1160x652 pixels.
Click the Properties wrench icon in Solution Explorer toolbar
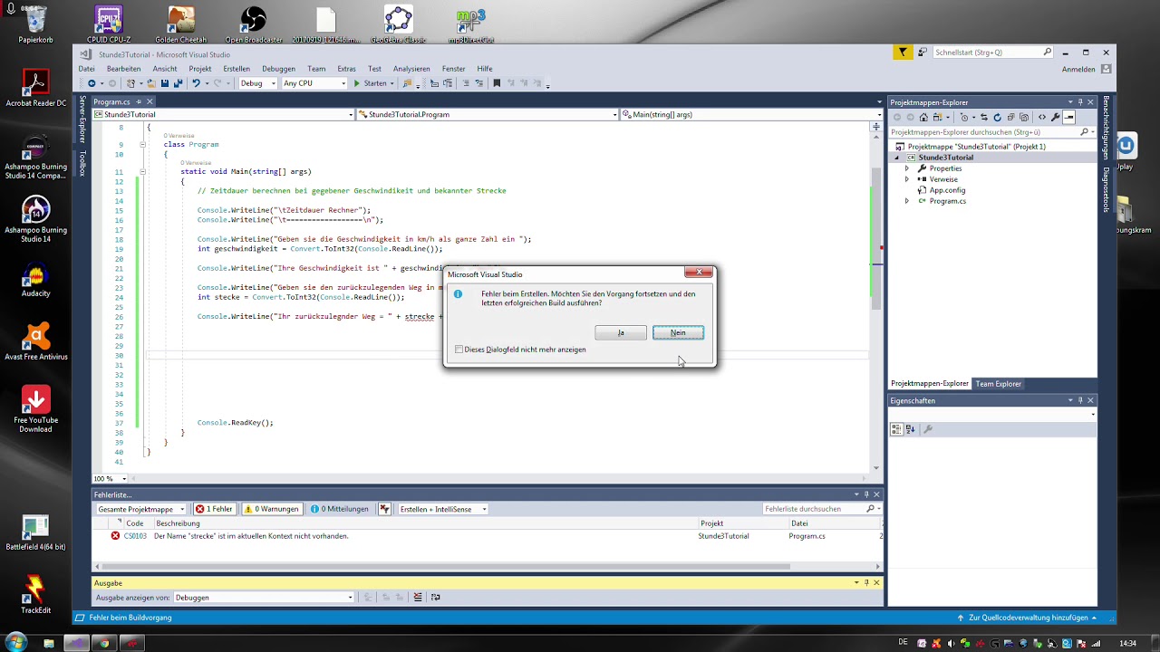click(1056, 117)
